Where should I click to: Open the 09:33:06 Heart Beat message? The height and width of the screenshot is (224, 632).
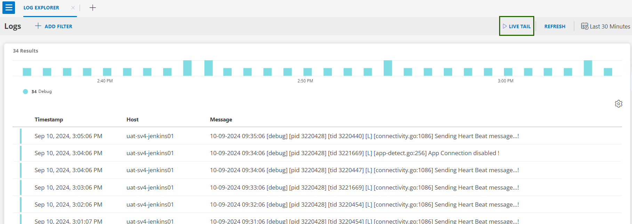(364, 187)
